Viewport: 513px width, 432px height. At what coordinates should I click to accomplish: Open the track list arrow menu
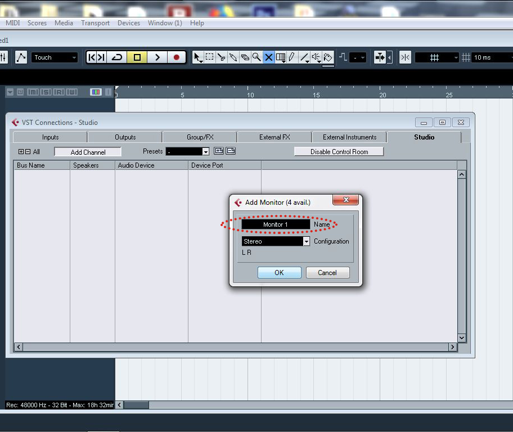click(x=10, y=92)
